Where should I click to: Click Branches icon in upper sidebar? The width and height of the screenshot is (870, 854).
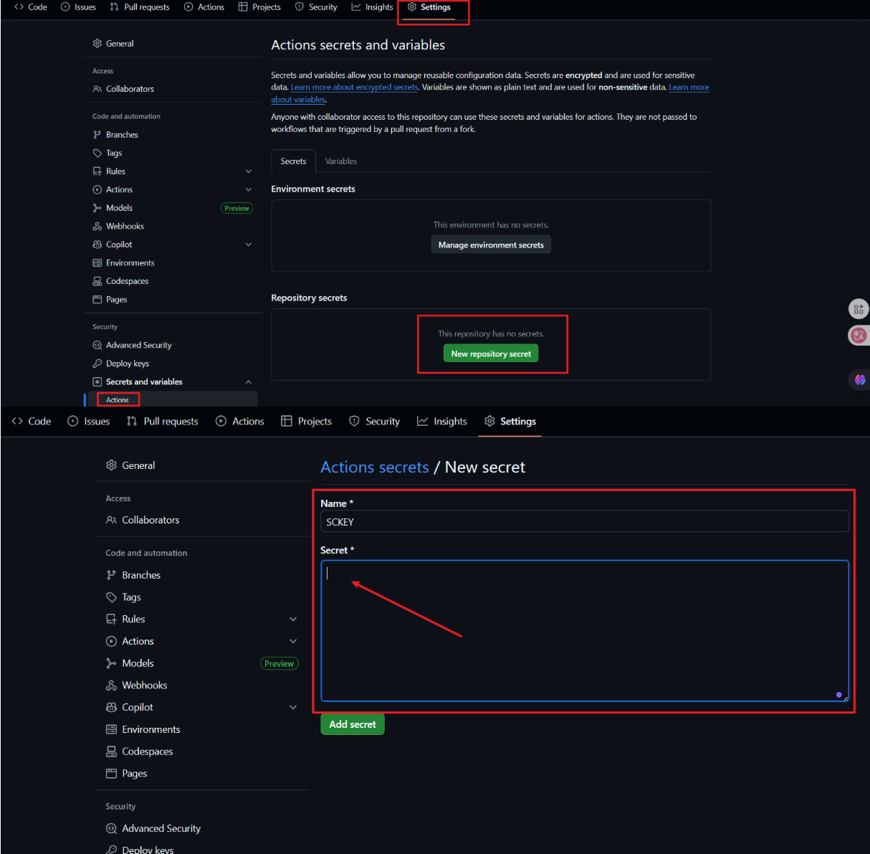coord(97,135)
